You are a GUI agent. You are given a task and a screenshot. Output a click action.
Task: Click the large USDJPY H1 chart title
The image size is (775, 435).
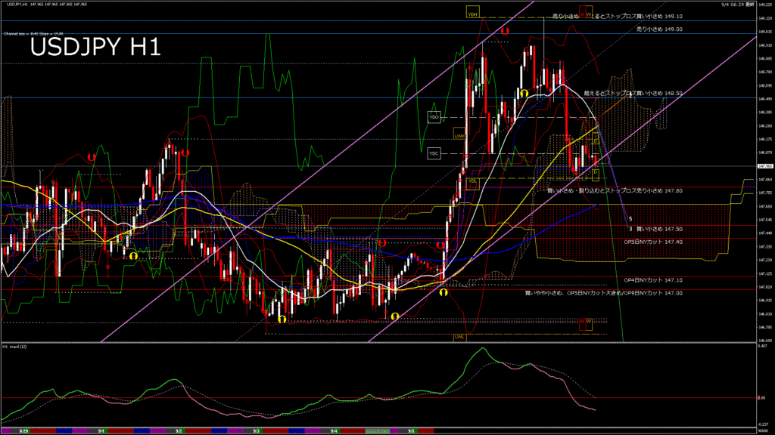95,48
